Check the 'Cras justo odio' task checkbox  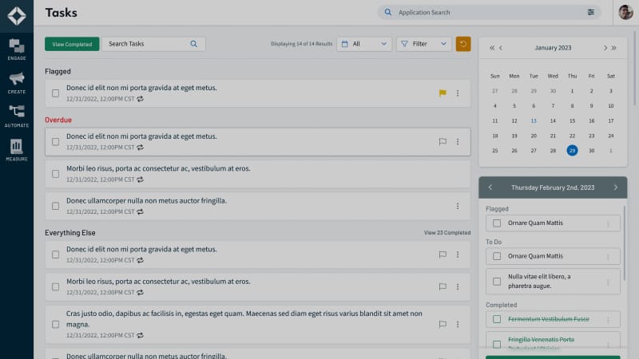[55, 325]
